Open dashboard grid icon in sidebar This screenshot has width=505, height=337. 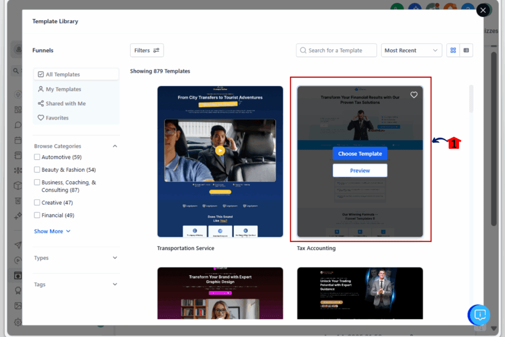pos(18,110)
